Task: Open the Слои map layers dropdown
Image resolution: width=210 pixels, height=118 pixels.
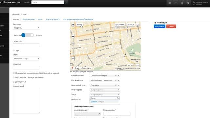Action: click(x=131, y=25)
